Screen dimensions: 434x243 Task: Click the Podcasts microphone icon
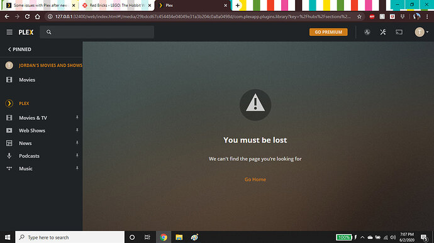9,156
